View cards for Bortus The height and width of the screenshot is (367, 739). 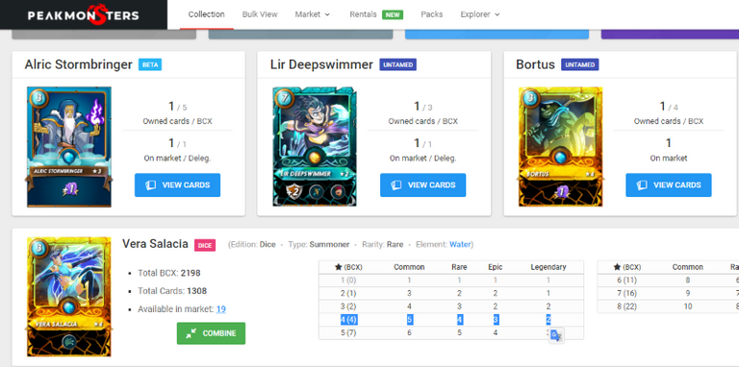(x=669, y=184)
